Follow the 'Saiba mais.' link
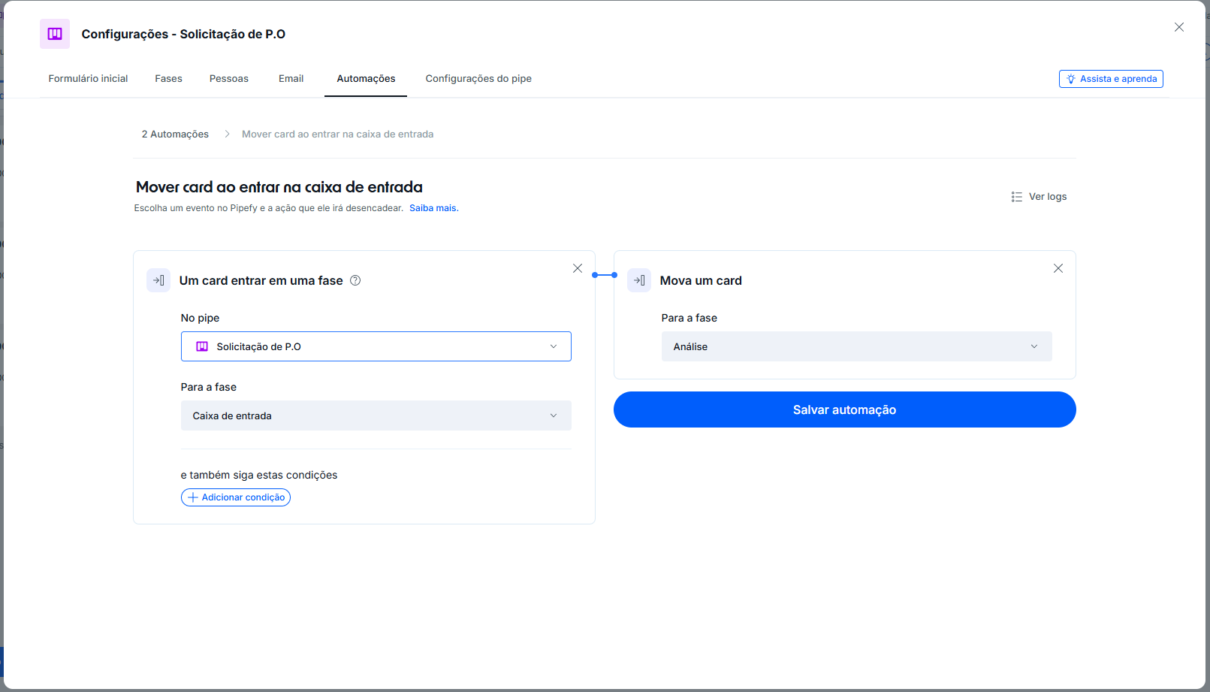This screenshot has height=692, width=1210. [433, 208]
